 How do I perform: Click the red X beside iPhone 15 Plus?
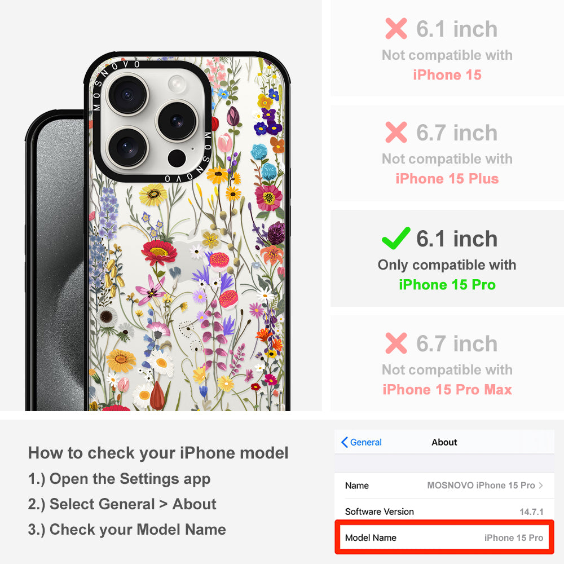[396, 133]
